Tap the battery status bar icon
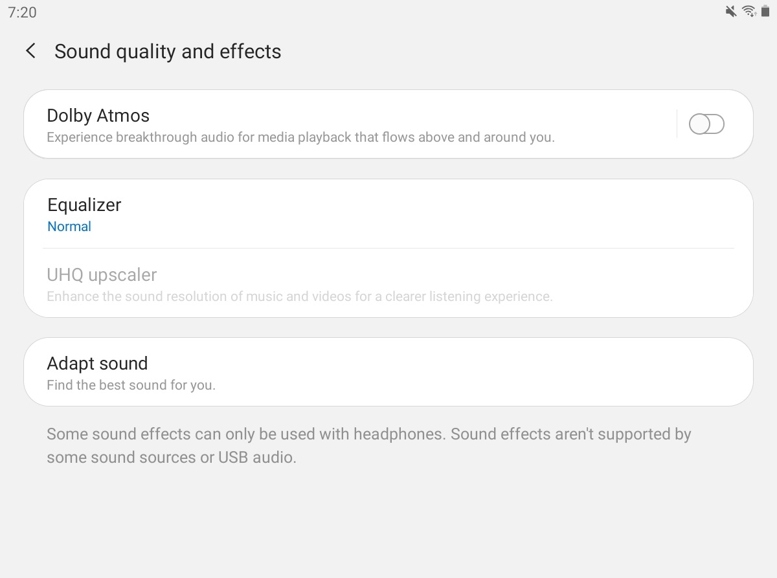The width and height of the screenshot is (777, 578). [x=765, y=11]
